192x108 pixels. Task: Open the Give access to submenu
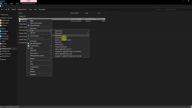[x=39, y=53]
